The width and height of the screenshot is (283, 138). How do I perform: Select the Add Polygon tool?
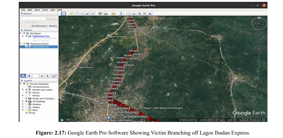[x=77, y=13]
